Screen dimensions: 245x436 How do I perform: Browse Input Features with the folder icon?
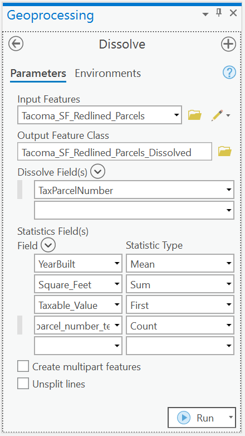pyautogui.click(x=195, y=115)
